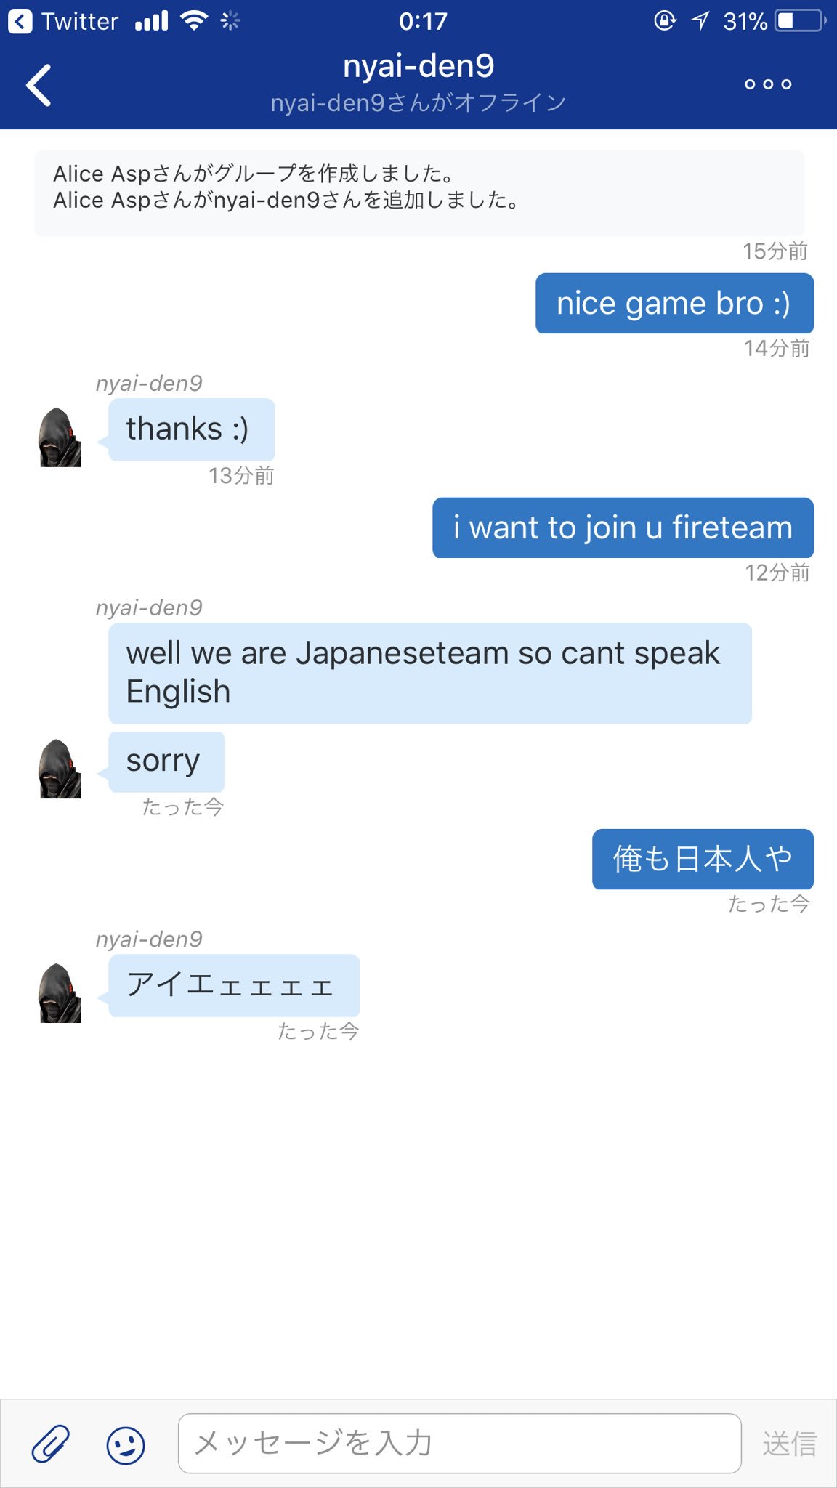Viewport: 837px width, 1488px height.
Task: Tap the 'thanks :)' message bubble
Action: pyautogui.click(x=191, y=429)
